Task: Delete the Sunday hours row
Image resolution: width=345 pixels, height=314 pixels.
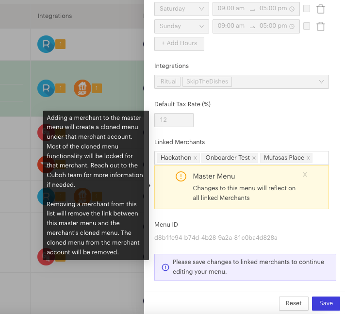Action: 321,26
